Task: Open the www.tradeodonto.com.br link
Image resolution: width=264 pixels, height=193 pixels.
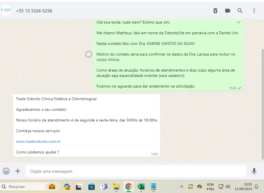Action: (39, 141)
